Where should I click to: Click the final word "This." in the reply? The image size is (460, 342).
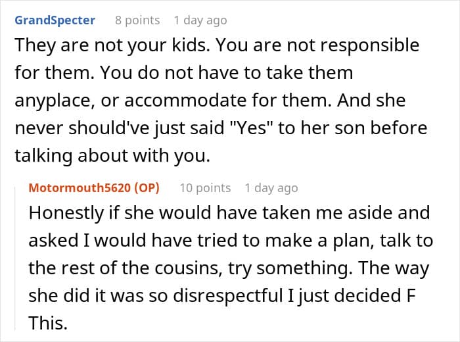(x=47, y=324)
